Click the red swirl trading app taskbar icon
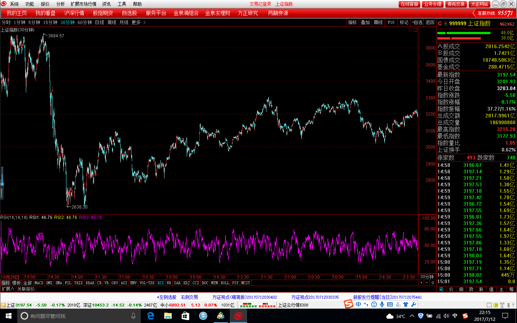This screenshot has height=323, width=517. tap(238, 316)
